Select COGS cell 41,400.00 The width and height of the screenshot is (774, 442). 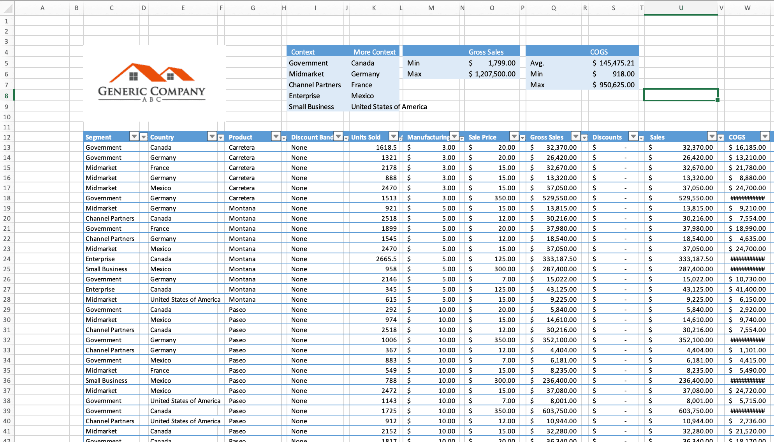coord(748,289)
